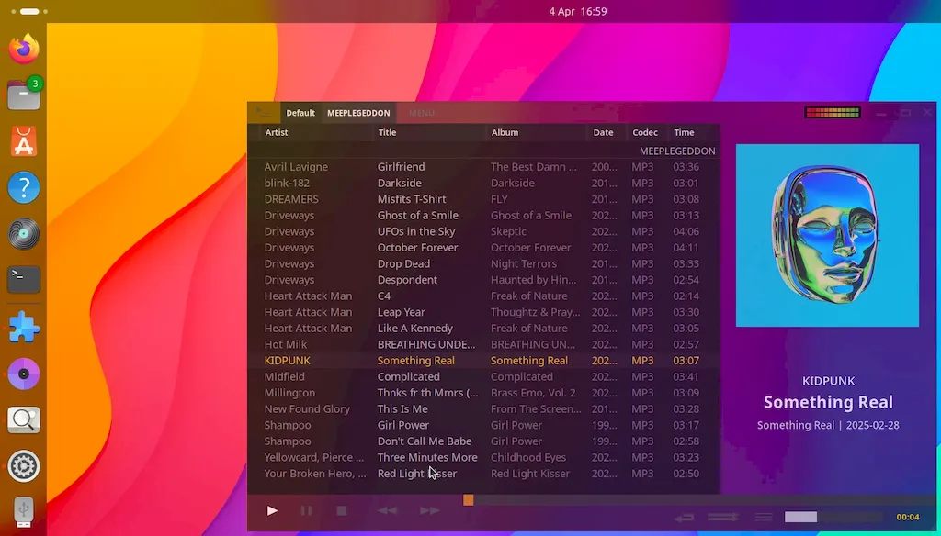Open Terminal from the dock
Viewport: 941px width, 536px height.
tap(24, 279)
